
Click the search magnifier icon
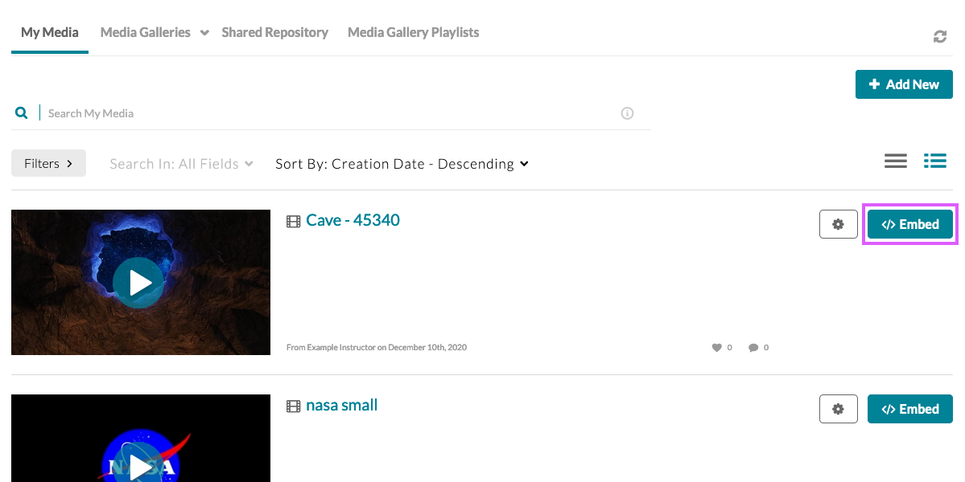click(21, 112)
